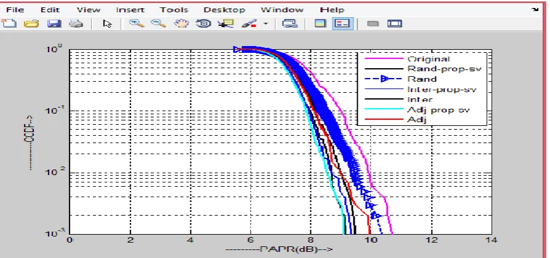
Task: Select the 'Rand-prop-sv' legend entry
Action: point(445,69)
